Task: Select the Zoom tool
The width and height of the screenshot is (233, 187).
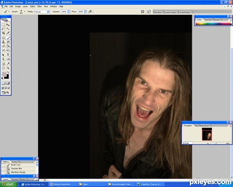Action: click(8, 68)
